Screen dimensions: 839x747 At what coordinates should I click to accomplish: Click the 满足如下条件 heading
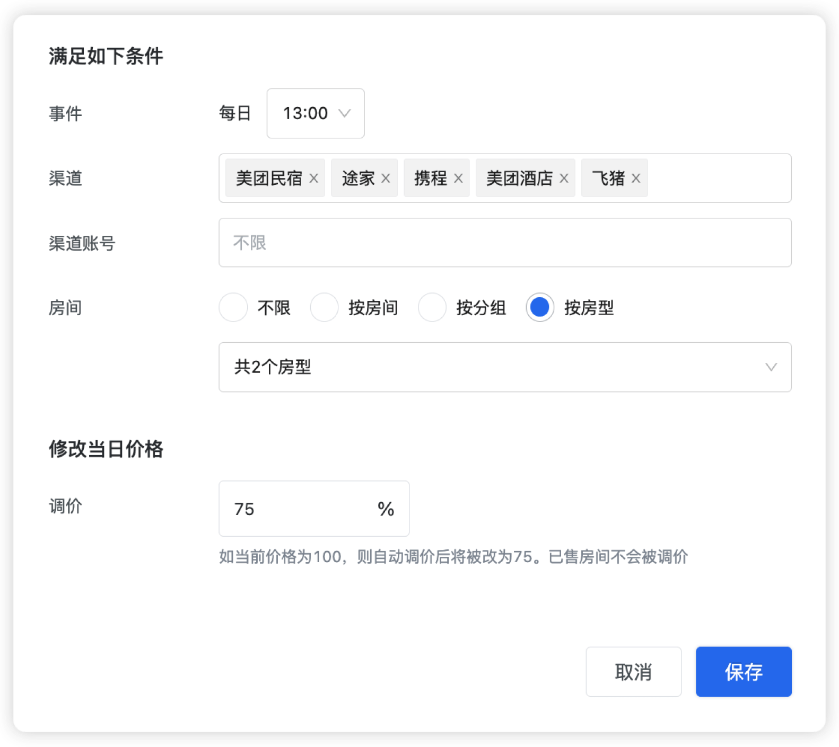106,56
